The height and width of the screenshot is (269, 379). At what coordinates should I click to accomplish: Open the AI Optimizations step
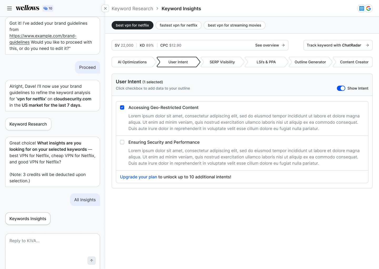(132, 62)
